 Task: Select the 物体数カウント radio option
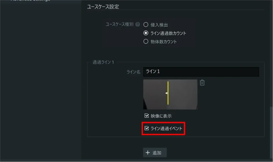[146, 41]
